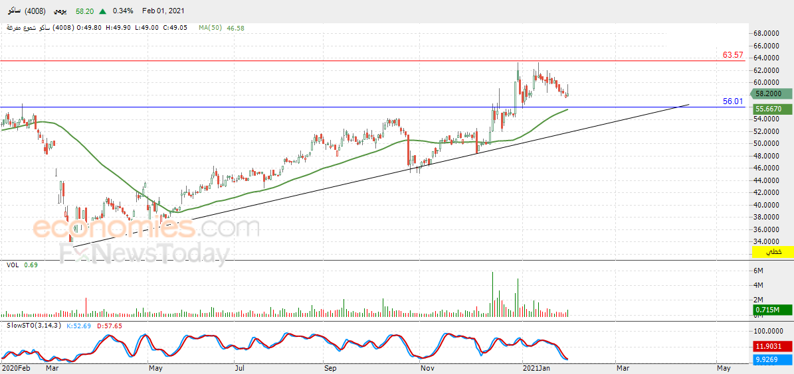Image resolution: width=794 pixels, height=374 pixels.
Task: Click the VOL indicator label
Action: (x=12, y=265)
